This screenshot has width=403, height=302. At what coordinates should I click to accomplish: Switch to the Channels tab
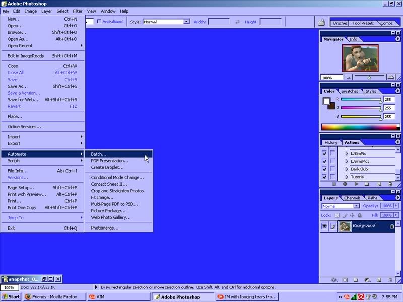tap(352, 198)
